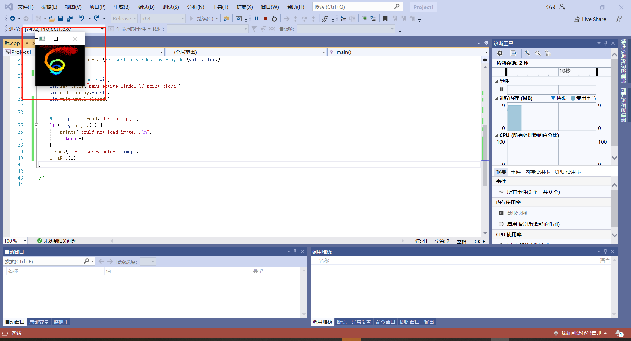Expand the x64 platform dropdown
Image resolution: width=631 pixels, height=341 pixels.
click(162, 18)
